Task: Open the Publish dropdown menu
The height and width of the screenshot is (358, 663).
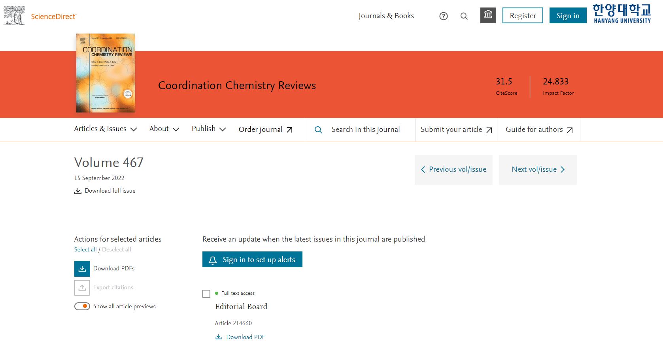Action: (208, 129)
